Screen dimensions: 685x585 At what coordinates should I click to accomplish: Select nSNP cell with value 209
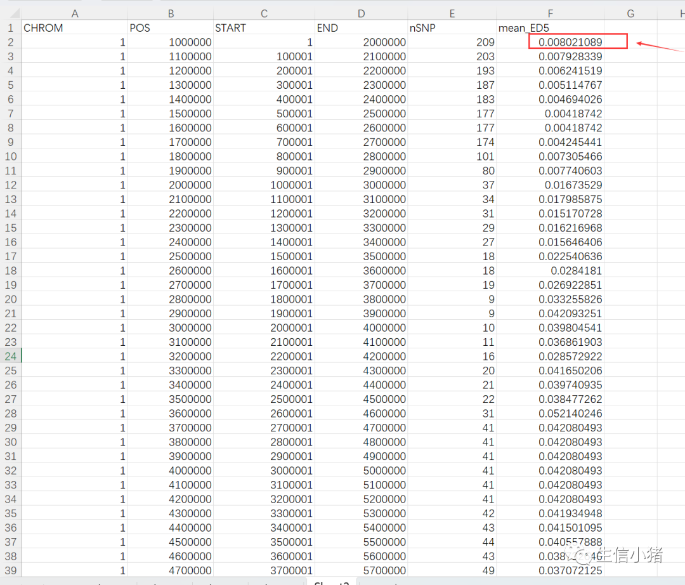452,43
